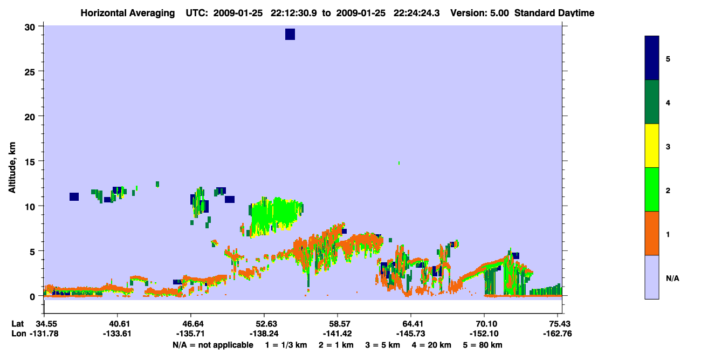Click 'N/A = not applicable' legend note

(x=212, y=345)
